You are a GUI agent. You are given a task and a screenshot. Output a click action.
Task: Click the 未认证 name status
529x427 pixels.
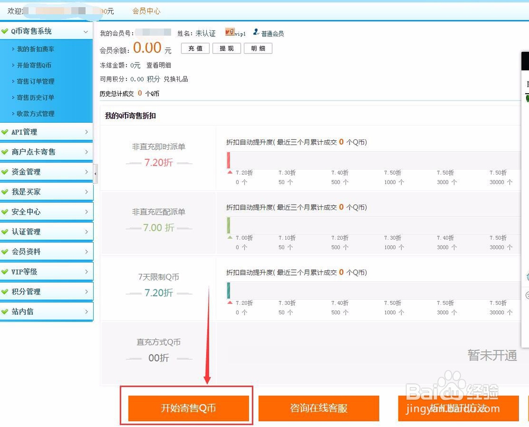tap(205, 33)
